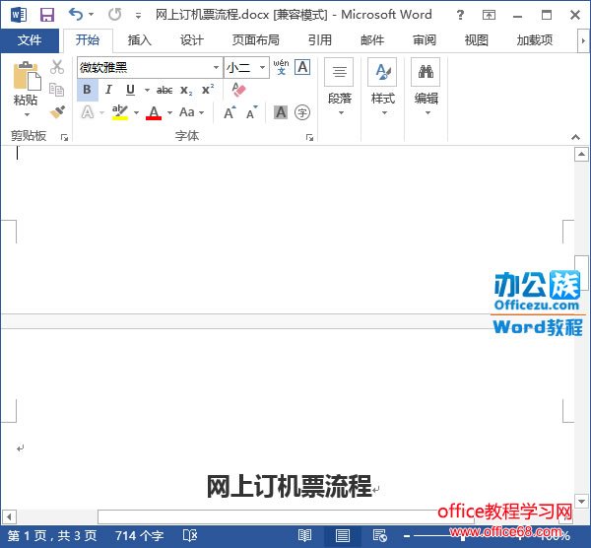Toggle subscript formatting

coord(186,90)
